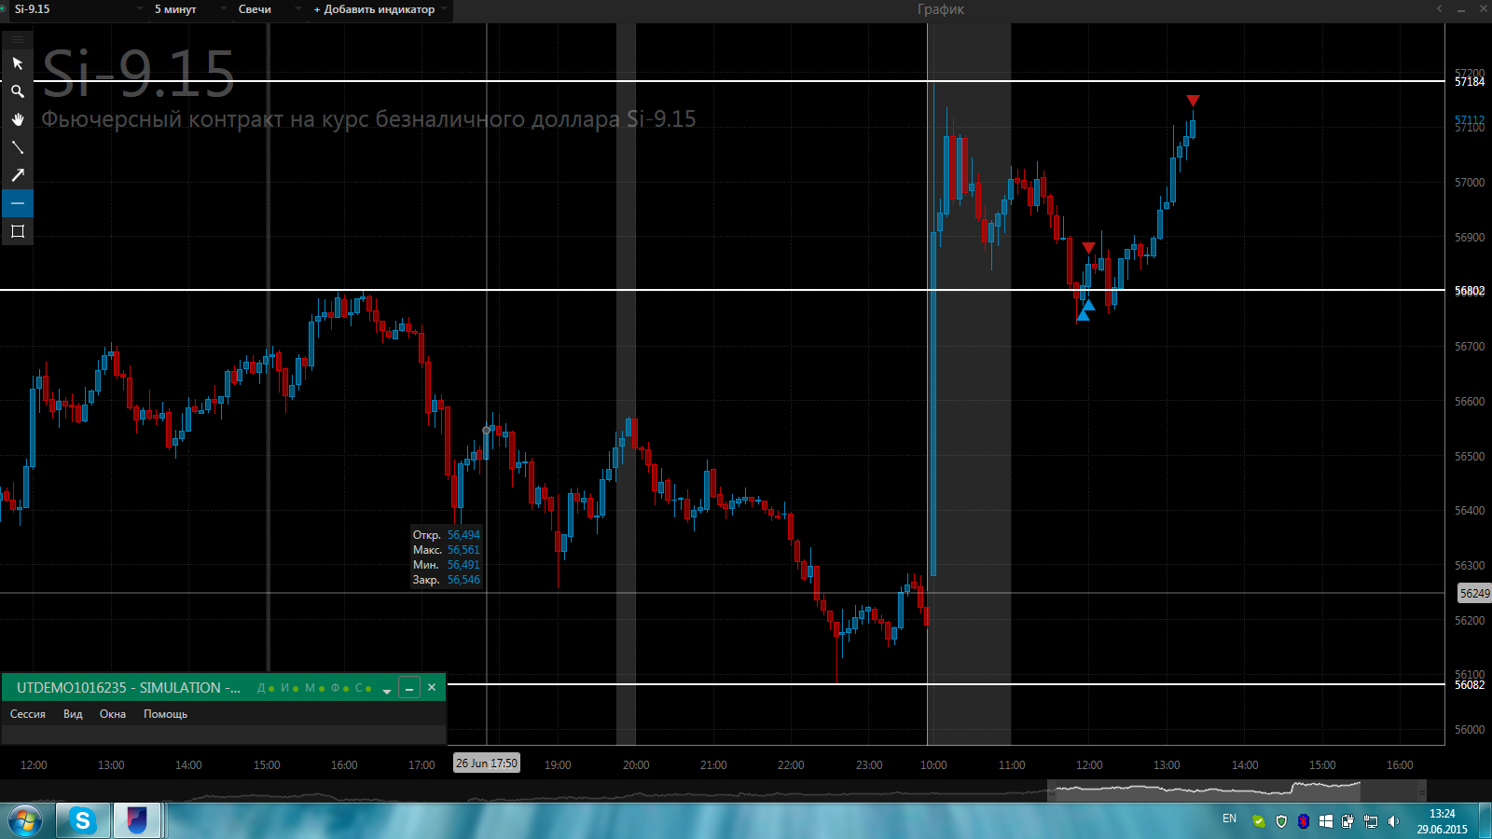The height and width of the screenshot is (839, 1492).
Task: Open the power plug tray icon
Action: (1347, 821)
